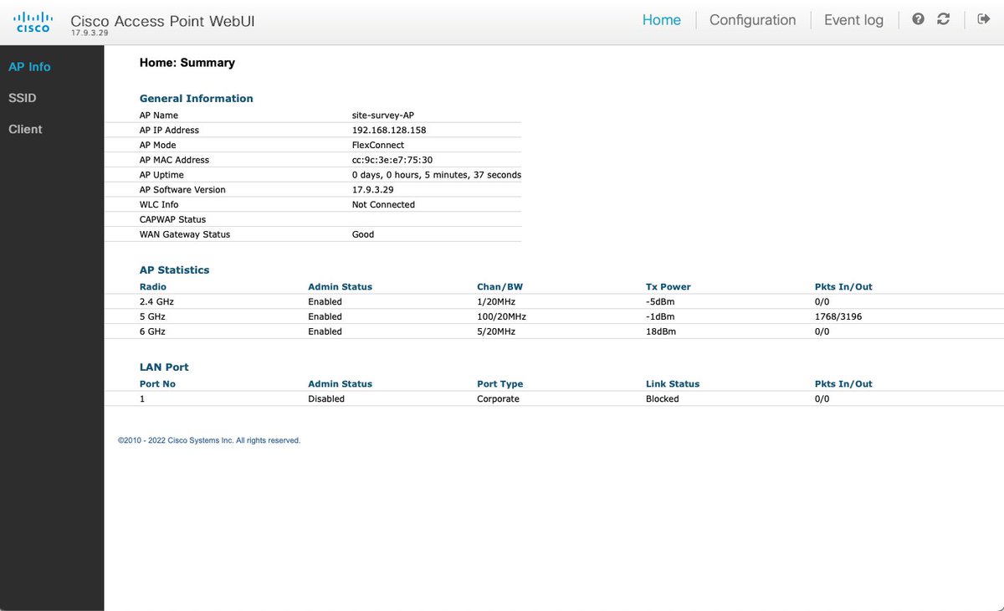Click the AP Statistics heading
Screen dimensions: 1004x611
click(x=174, y=270)
